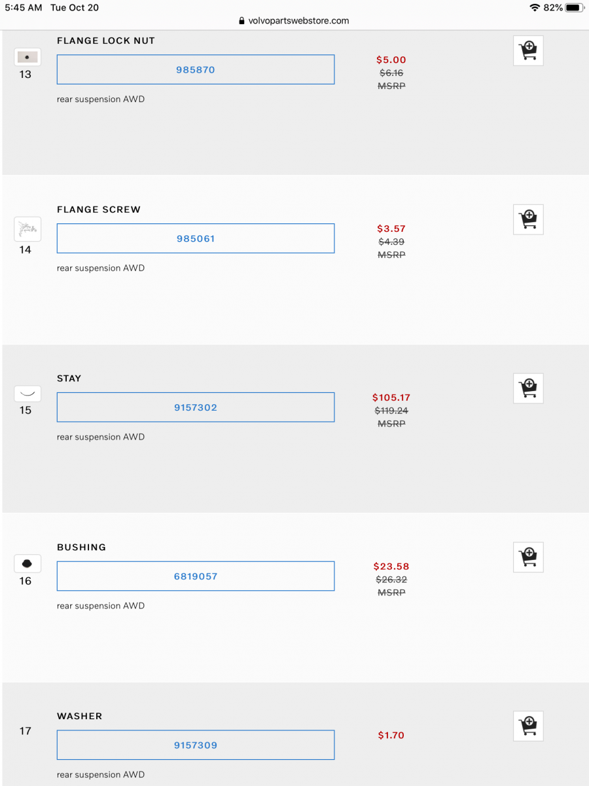The height and width of the screenshot is (786, 589).
Task: Click the lock icon in the address bar
Action: 242,20
